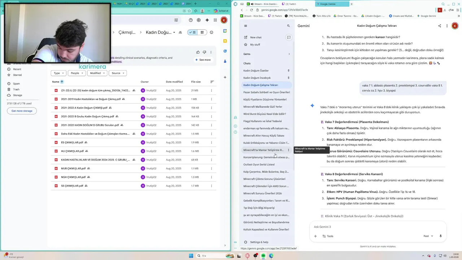Open more options for ES ÇIKMIŞLAR.pdf row
Image resolution: width=462 pixels, height=260 pixels.
212,142
